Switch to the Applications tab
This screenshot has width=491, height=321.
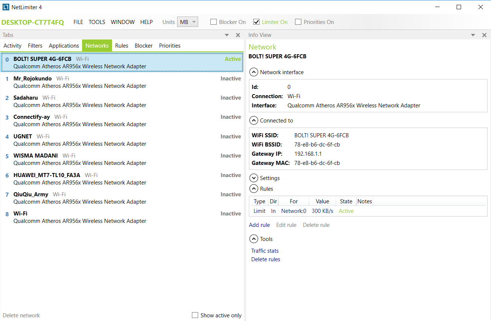[x=64, y=46]
